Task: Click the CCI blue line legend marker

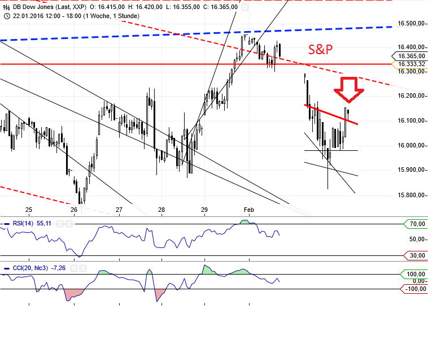Action: (7, 268)
